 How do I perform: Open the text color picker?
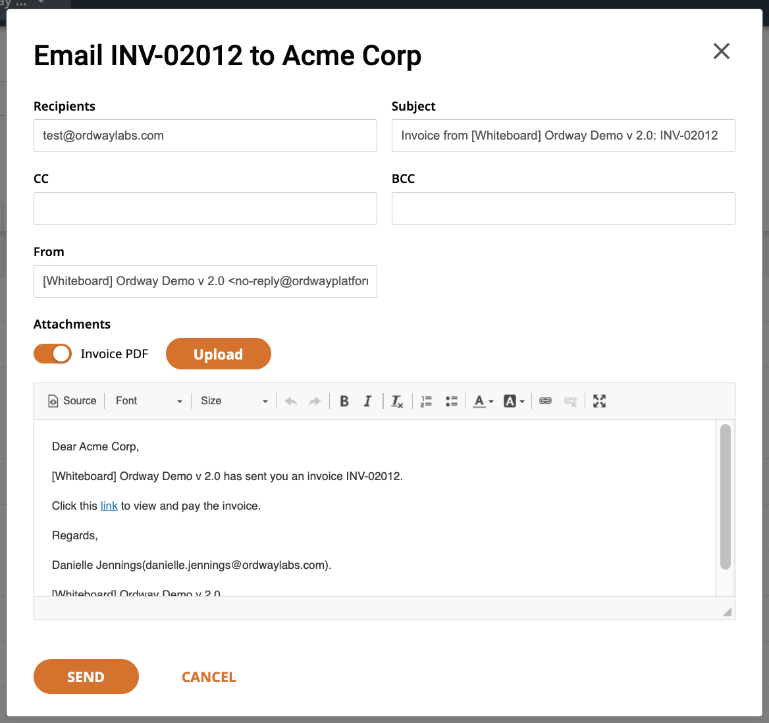pyautogui.click(x=483, y=401)
